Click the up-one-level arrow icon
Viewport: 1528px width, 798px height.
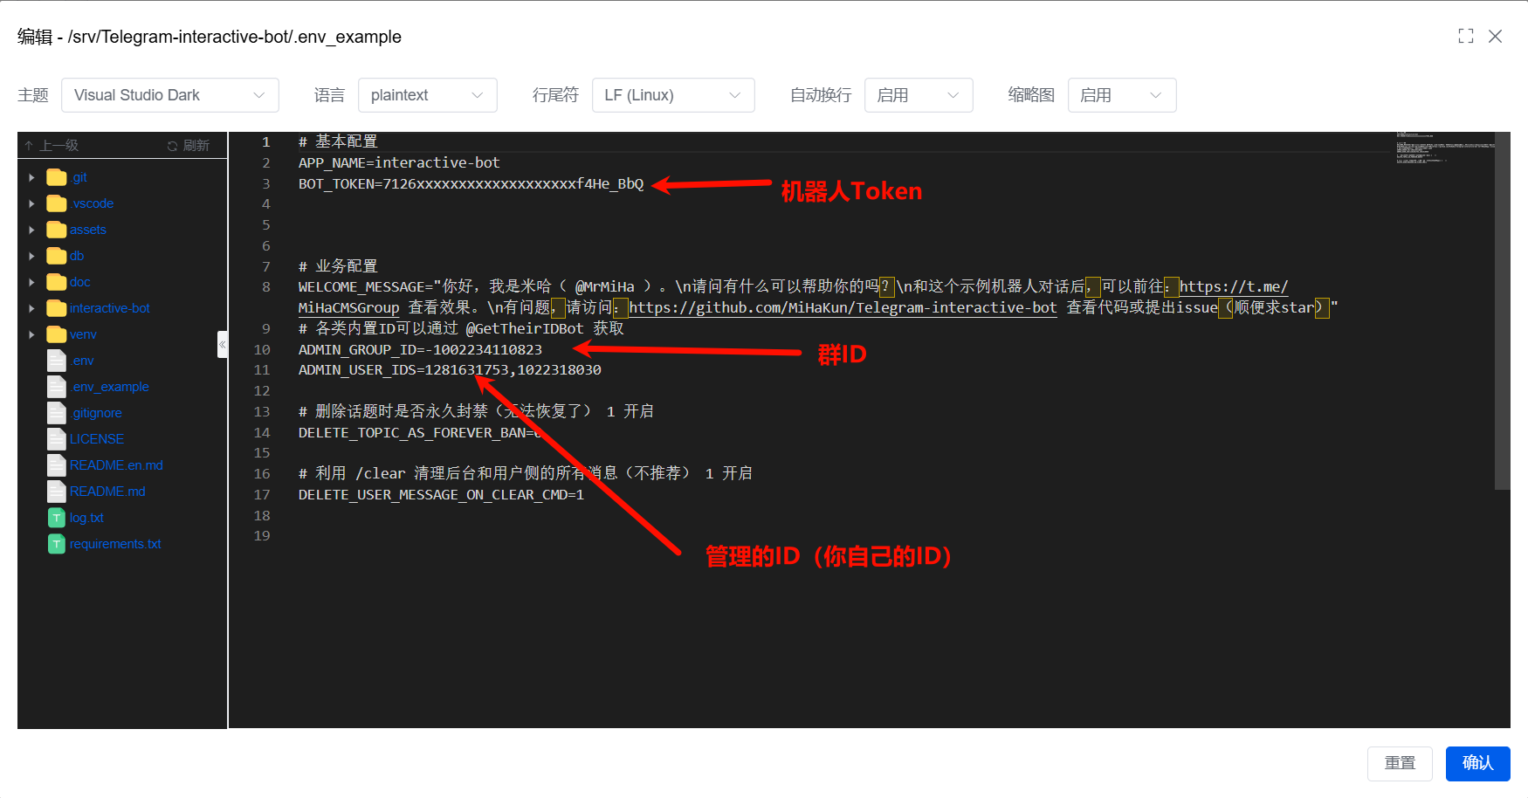[29, 146]
